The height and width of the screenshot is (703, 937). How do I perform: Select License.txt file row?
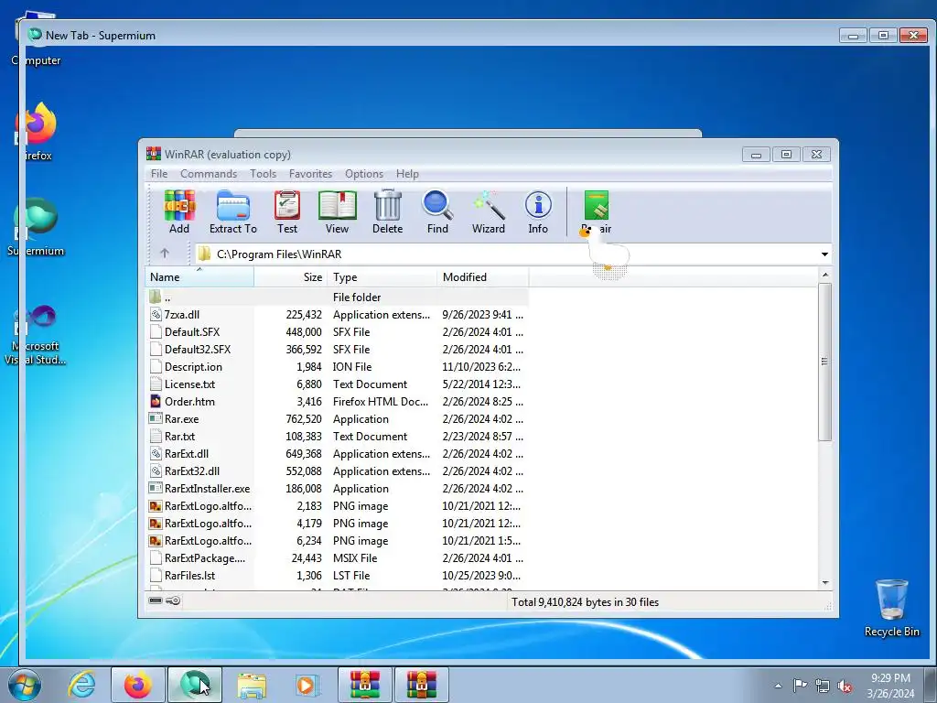click(337, 384)
